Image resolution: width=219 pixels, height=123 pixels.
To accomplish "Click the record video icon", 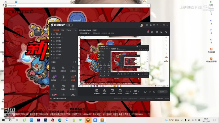I will coord(145,92).
